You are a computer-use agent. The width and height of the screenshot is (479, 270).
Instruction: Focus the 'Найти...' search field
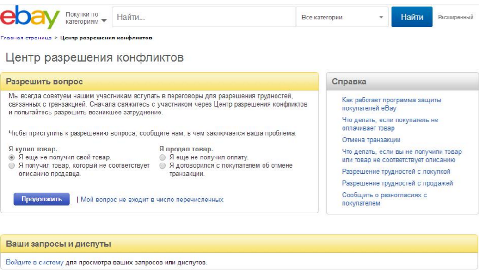[x=204, y=17]
